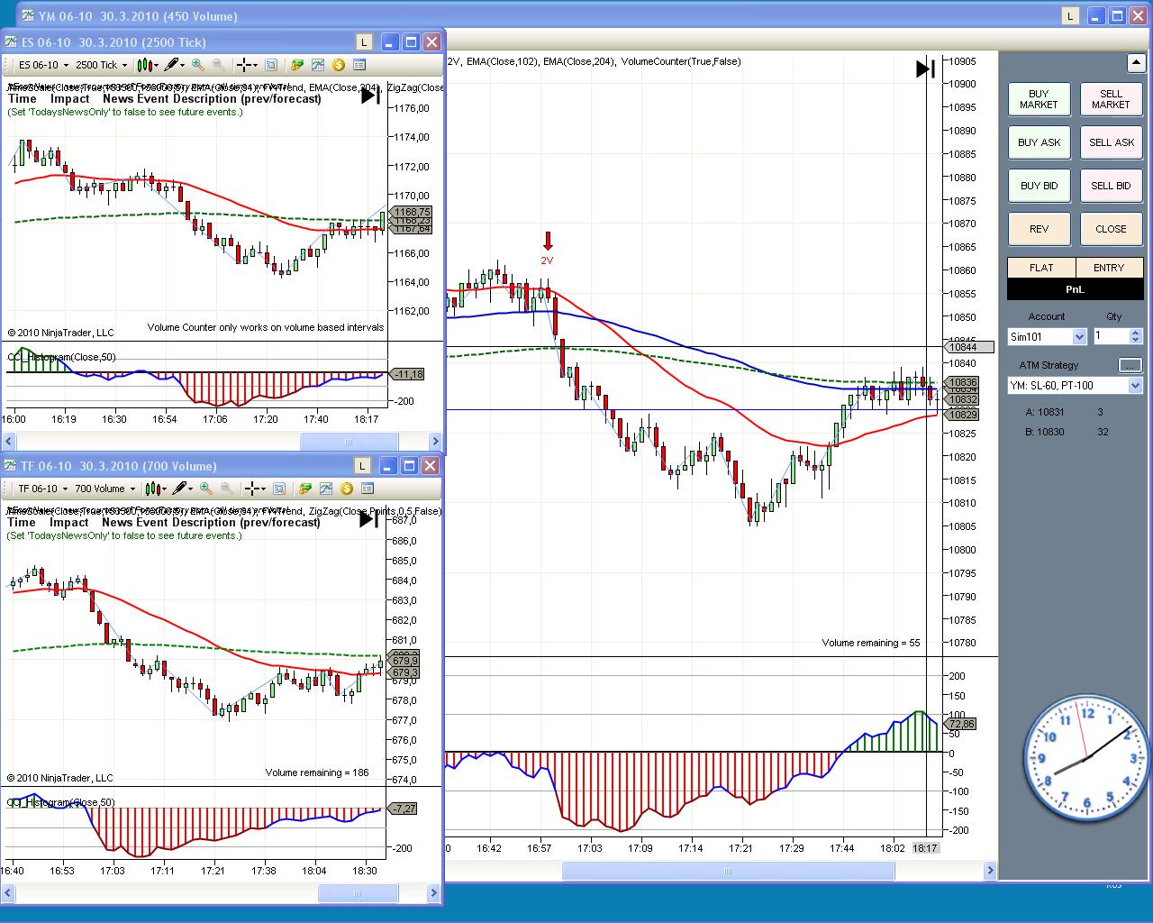Toggle the L link button on TF chart
This screenshot has height=923, width=1153.
(x=361, y=466)
